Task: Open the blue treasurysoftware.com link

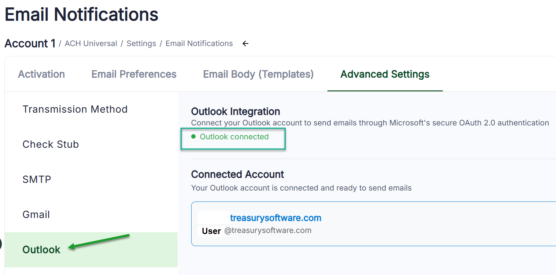Action: 275,218
